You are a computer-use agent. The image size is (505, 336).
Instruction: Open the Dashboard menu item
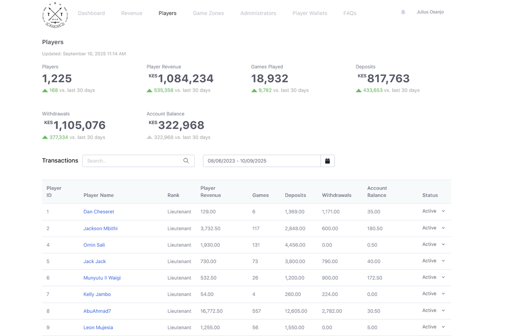[91, 13]
